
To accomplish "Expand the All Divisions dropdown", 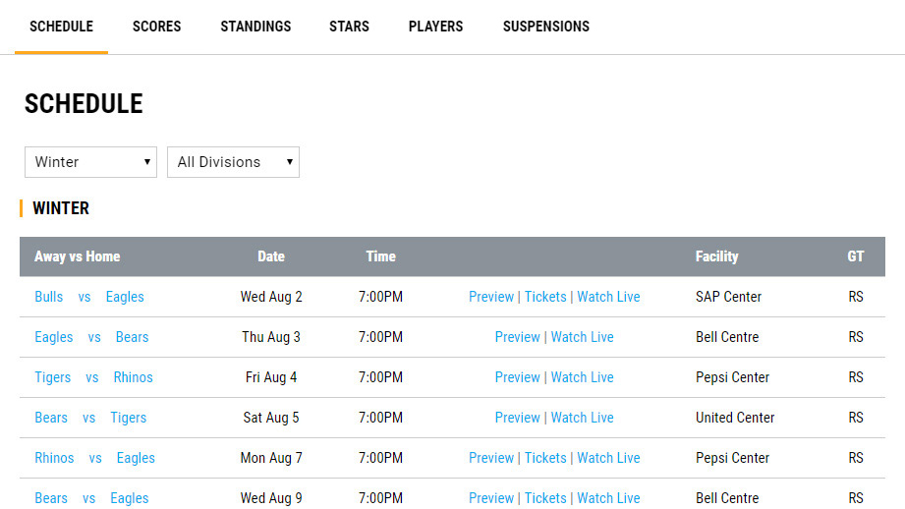I will (x=233, y=162).
